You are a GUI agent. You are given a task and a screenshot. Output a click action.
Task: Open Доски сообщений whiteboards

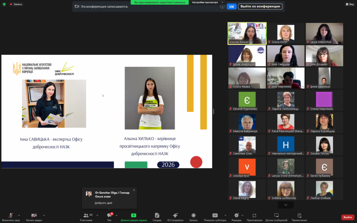[276, 217]
